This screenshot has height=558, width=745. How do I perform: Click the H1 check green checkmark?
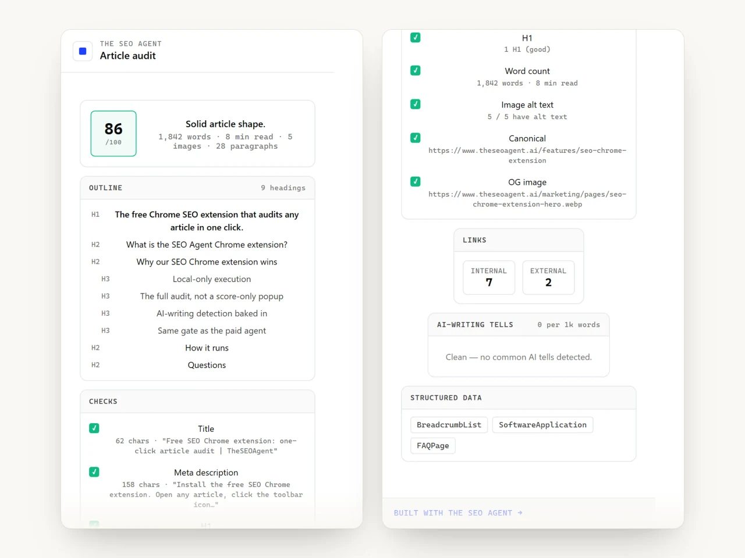[x=416, y=37]
